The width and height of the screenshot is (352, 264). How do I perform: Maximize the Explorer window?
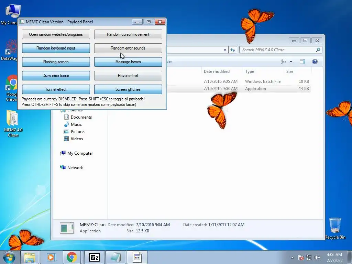pyautogui.click(x=305, y=41)
